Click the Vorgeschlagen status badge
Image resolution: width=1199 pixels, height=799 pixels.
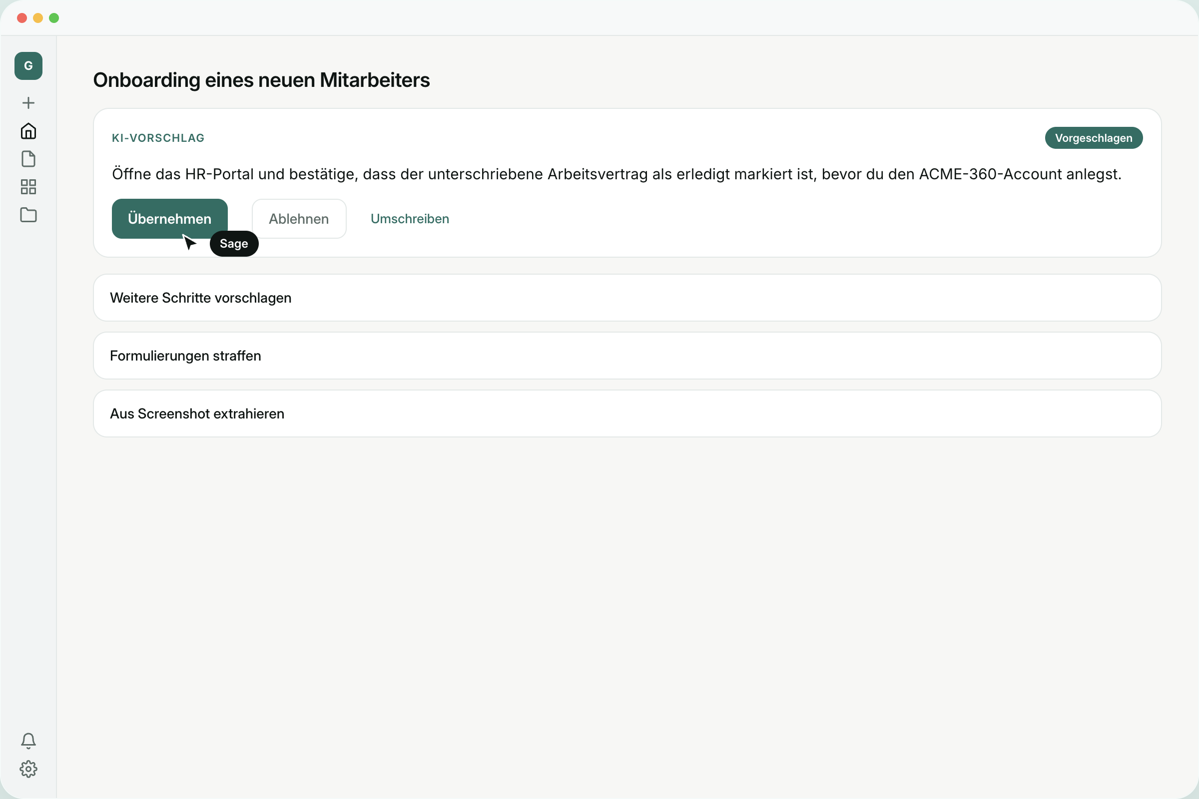click(1094, 138)
